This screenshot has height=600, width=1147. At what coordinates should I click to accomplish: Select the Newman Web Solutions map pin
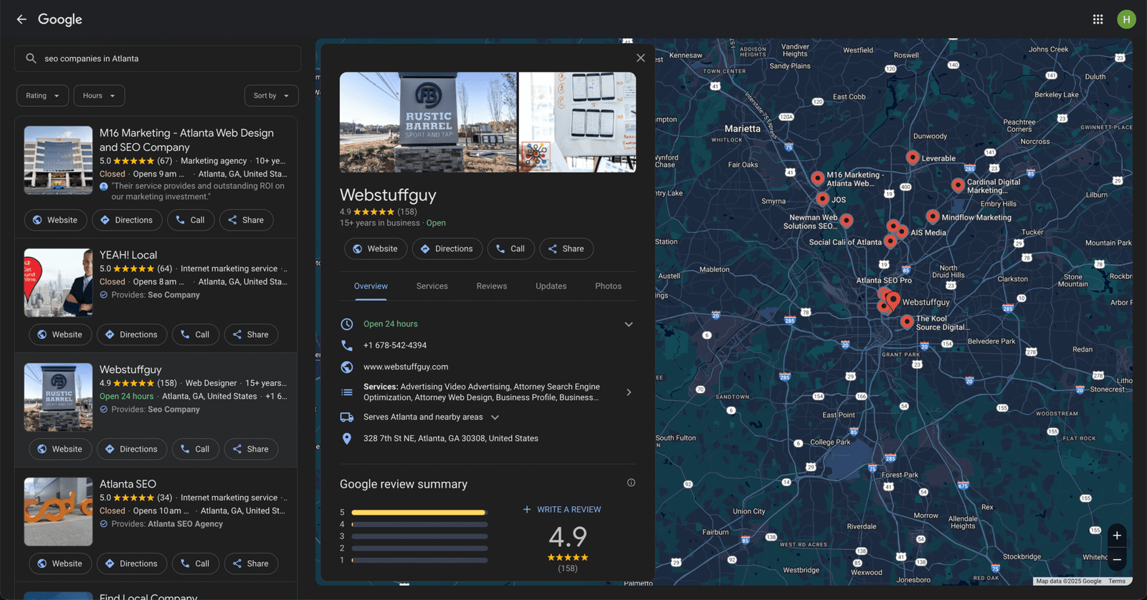click(847, 221)
